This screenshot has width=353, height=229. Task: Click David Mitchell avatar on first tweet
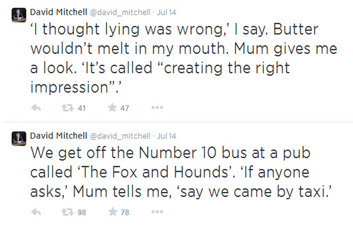(19, 15)
